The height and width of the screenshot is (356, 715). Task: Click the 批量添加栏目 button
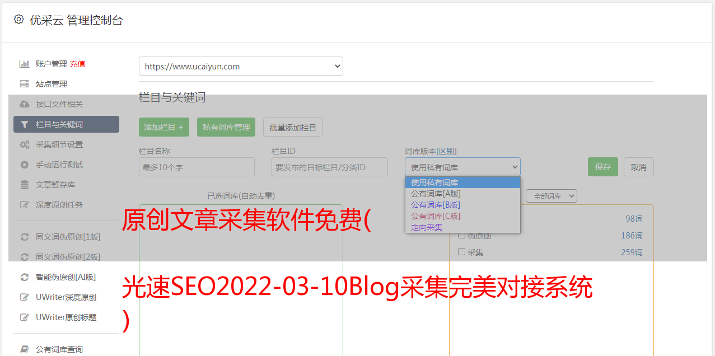point(293,127)
